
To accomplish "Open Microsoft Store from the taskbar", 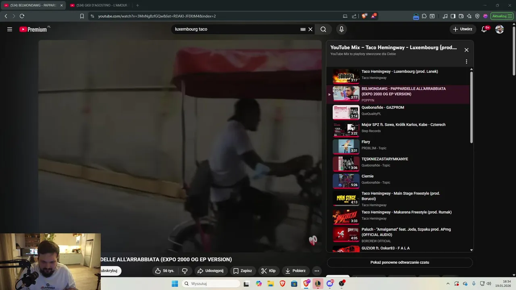I will (294, 284).
